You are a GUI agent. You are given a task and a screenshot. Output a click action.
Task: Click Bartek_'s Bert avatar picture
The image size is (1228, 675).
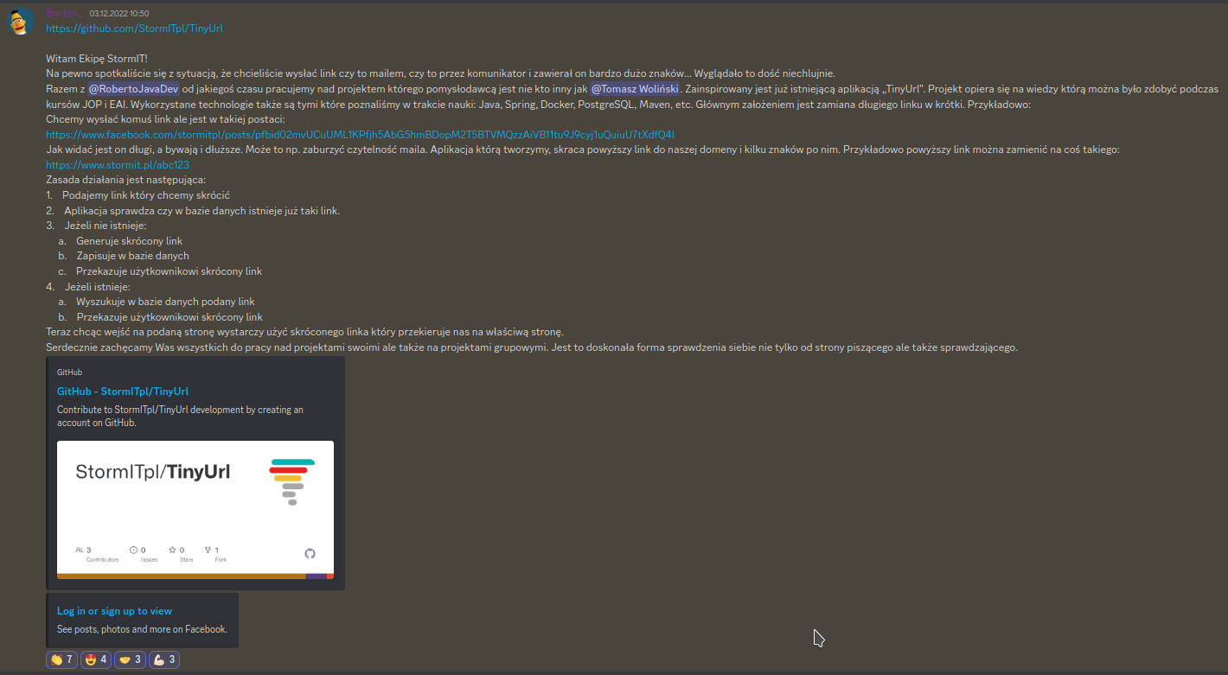(x=21, y=22)
